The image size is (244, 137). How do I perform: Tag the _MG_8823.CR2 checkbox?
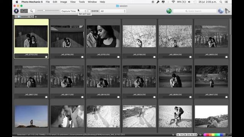tap(154, 97)
